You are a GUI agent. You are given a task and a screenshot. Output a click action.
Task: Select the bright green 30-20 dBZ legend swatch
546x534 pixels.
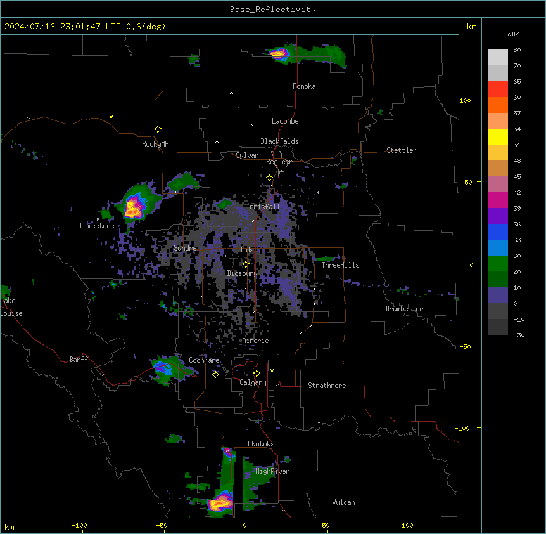[x=498, y=264]
